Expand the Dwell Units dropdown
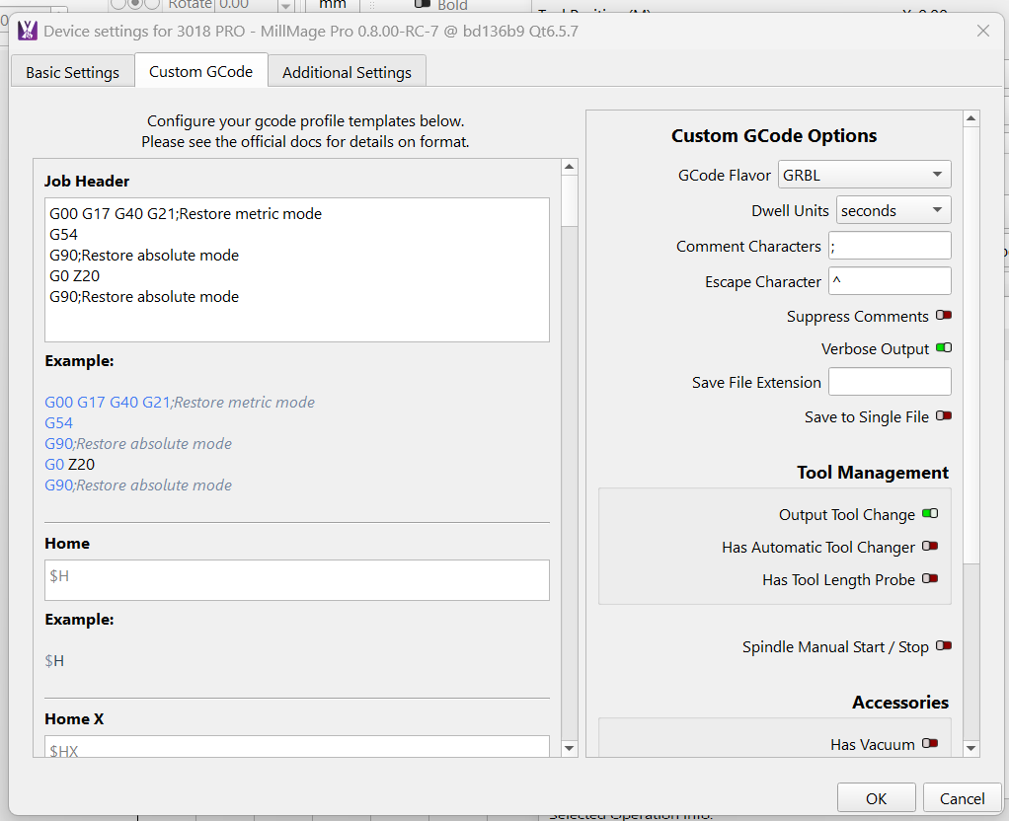The image size is (1009, 821). 893,210
